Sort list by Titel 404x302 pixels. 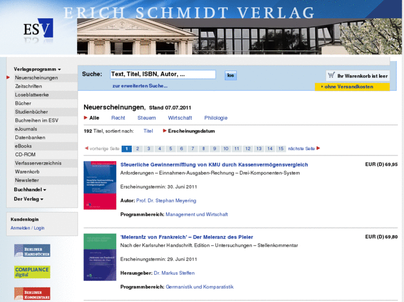click(148, 131)
